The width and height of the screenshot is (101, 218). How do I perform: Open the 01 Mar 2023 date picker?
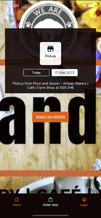pos(65,72)
